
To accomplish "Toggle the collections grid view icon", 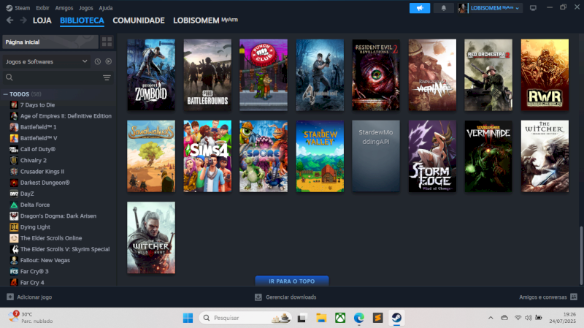I will click(x=107, y=42).
